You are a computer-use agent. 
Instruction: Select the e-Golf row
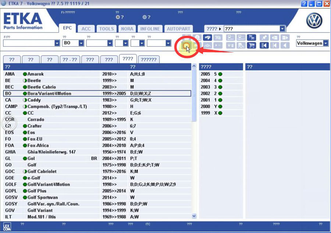tap(97, 178)
